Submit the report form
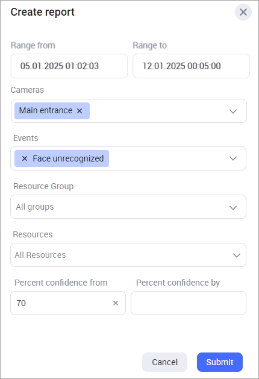The height and width of the screenshot is (379, 259). (220, 362)
